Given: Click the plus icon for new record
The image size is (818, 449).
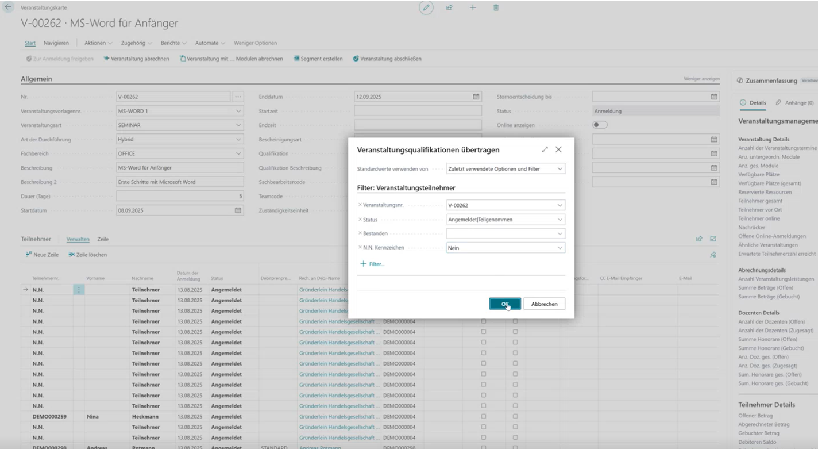Looking at the screenshot, I should pyautogui.click(x=473, y=8).
